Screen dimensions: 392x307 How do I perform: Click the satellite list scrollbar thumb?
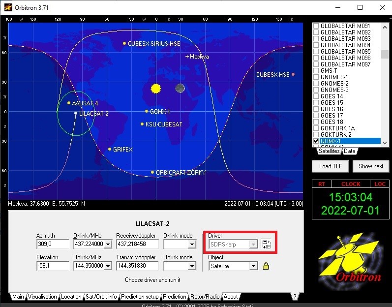[x=385, y=54]
